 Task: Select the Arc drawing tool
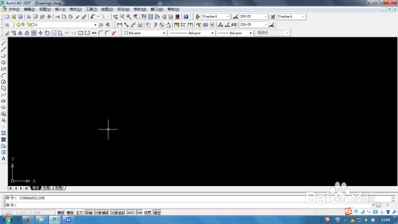(x=4, y=75)
